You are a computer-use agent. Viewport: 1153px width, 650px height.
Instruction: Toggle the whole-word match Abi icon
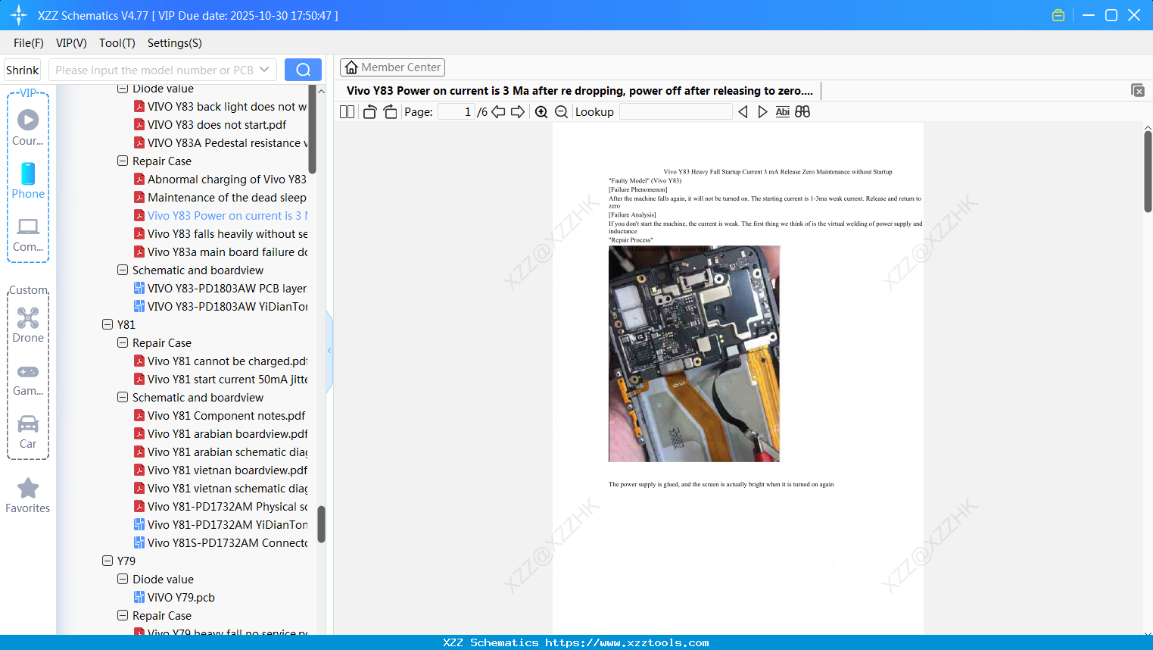click(x=783, y=112)
